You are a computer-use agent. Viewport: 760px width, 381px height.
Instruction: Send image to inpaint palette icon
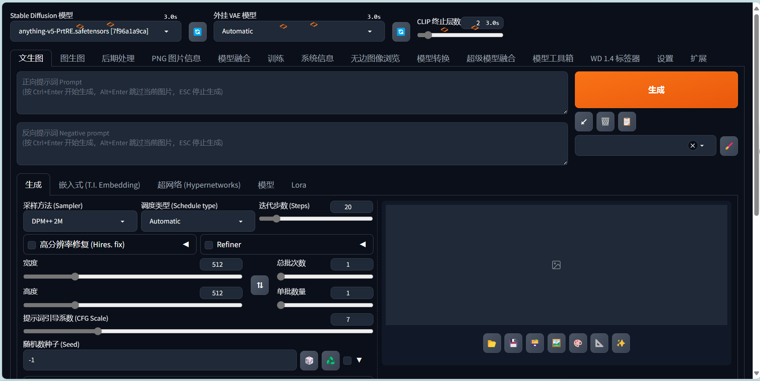tap(578, 343)
